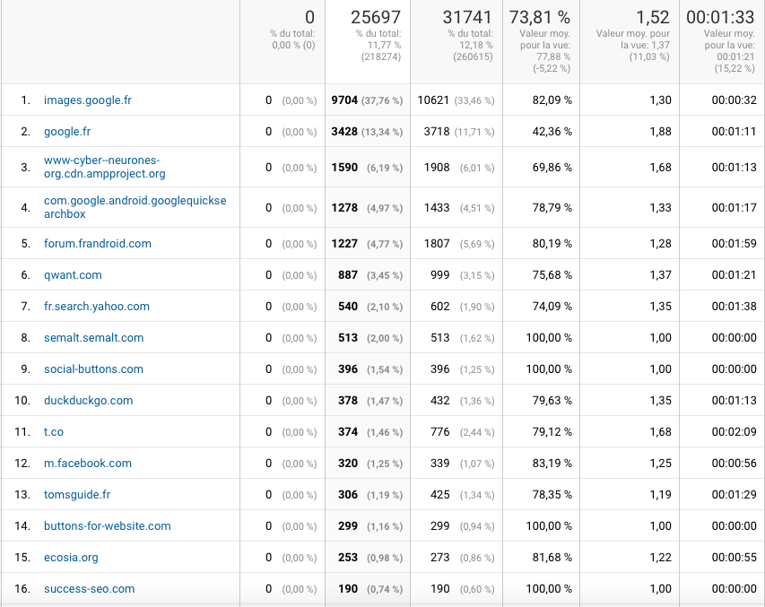
Task: Open tomsguide.fr referral details
Action: point(77,495)
